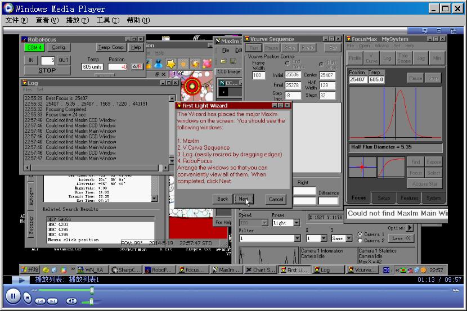Click STOP in RoboFocus

[47, 70]
